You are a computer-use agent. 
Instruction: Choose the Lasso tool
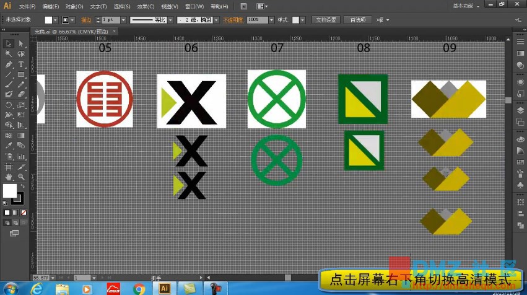21,54
